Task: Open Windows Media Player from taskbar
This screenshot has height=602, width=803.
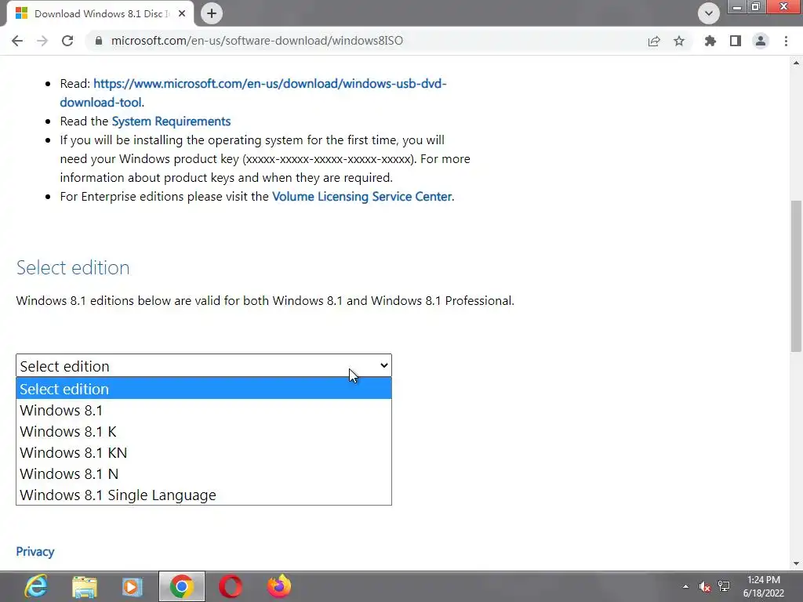Action: (x=132, y=586)
